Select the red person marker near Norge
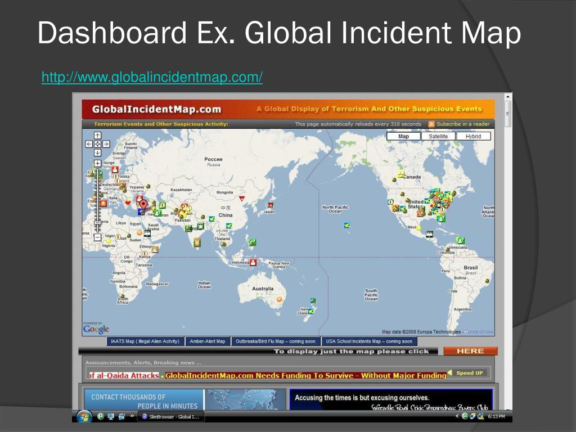The height and width of the screenshot is (432, 576). pos(115,170)
